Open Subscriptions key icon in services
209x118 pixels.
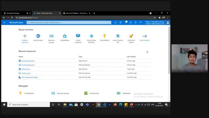(x=104, y=36)
